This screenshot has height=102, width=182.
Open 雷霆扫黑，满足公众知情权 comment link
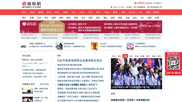(x=32, y=60)
